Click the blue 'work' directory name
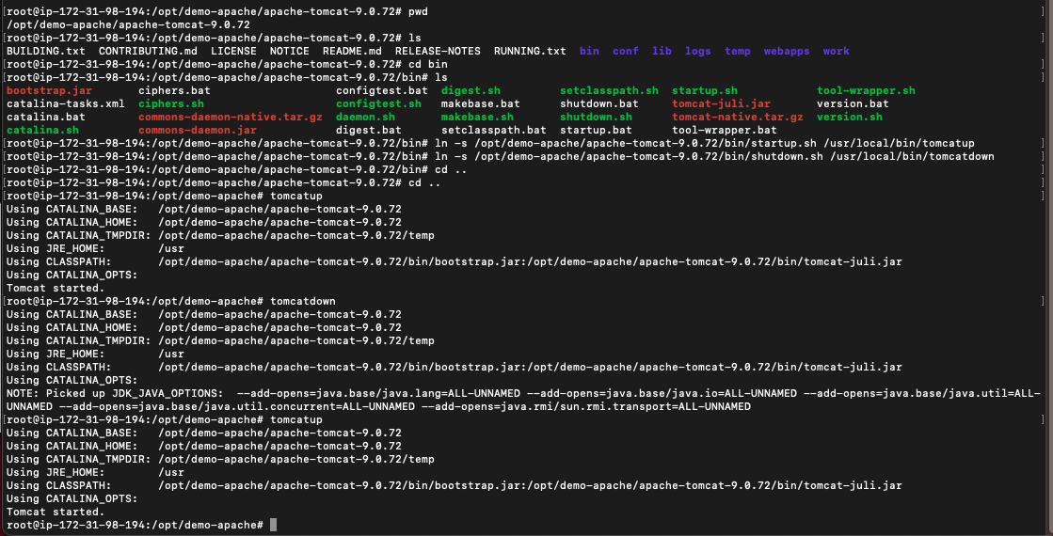 pos(836,51)
